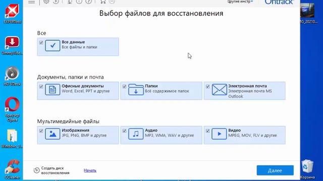Toggle the "Все данные" checkbox
This screenshot has width=323, height=181.
(x=41, y=42)
